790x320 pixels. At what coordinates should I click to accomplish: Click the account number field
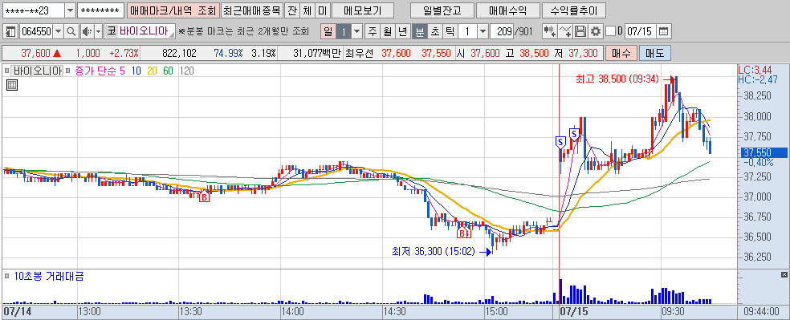click(33, 10)
